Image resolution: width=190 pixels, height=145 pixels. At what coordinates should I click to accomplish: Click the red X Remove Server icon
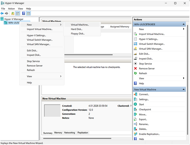pos(135,68)
